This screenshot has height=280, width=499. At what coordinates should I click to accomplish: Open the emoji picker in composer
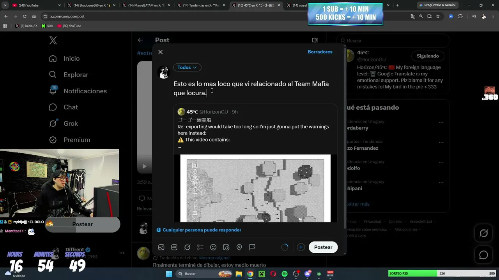pos(213,247)
